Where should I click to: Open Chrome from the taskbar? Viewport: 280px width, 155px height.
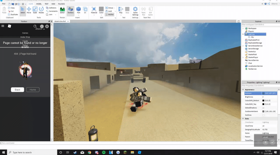90,152
